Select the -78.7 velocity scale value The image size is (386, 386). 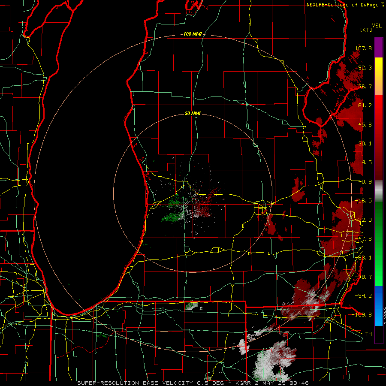pyautogui.click(x=363, y=277)
